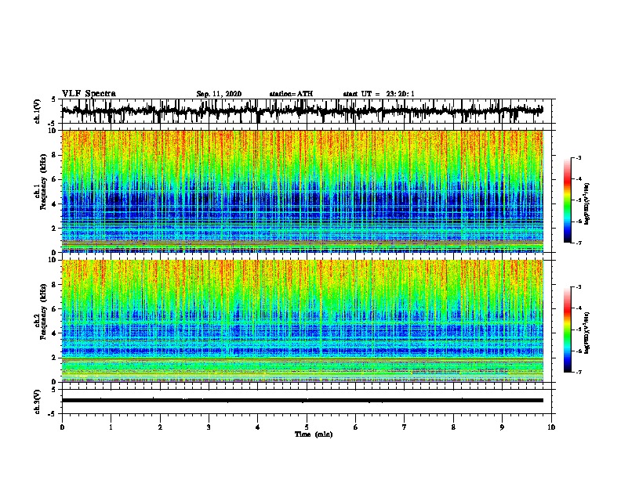
Task: Click the ch.3 black waveform band
Action: [303, 401]
